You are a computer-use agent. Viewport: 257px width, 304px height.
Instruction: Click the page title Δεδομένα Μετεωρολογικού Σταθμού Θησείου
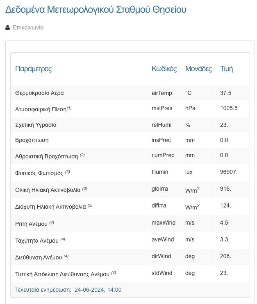[x=96, y=9]
